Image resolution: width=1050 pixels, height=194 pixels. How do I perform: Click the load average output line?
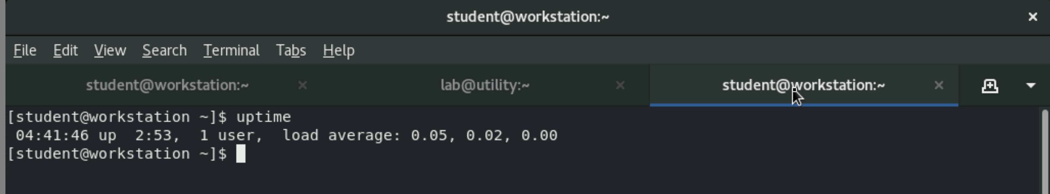(x=286, y=135)
